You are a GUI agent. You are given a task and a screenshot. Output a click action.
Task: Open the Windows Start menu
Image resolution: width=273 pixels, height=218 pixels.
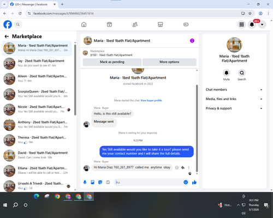[x=5, y=205]
